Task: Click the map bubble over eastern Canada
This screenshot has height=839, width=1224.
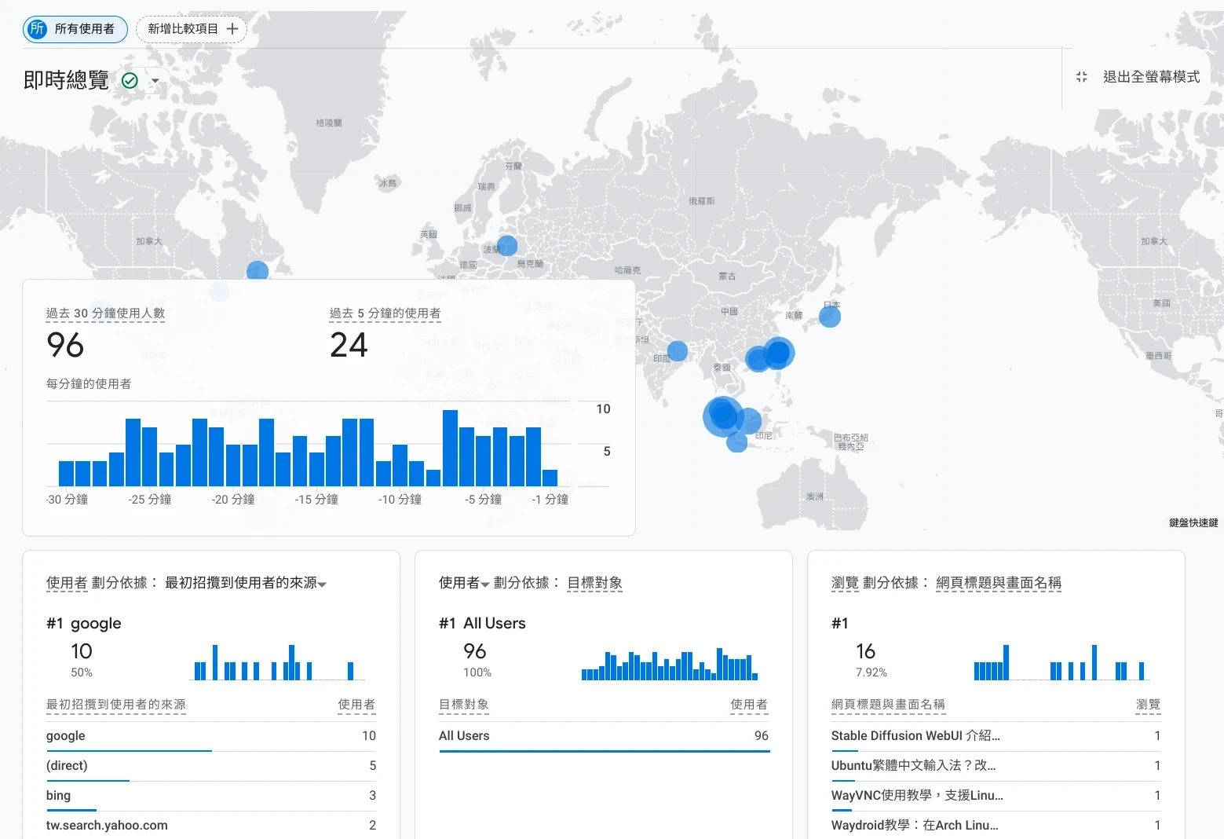Action: coord(257,271)
